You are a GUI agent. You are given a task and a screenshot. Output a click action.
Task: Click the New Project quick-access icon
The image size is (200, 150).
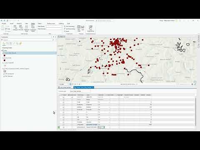pyautogui.click(x=2, y=20)
